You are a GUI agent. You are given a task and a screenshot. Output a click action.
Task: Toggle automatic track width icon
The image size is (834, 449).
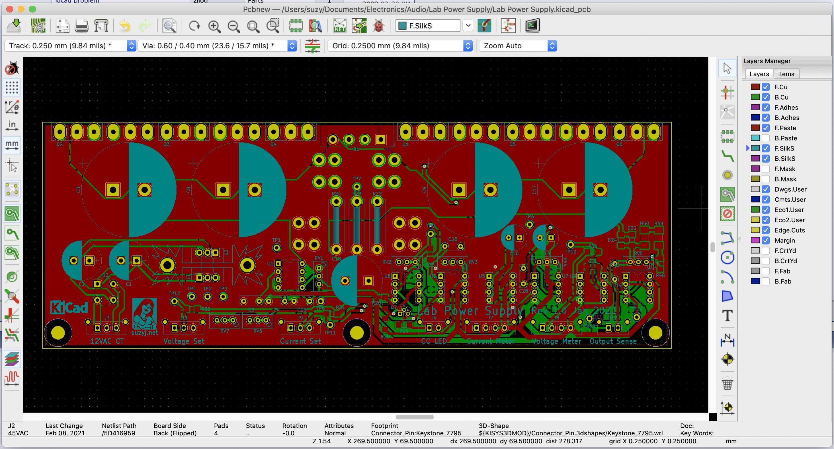[x=312, y=45]
